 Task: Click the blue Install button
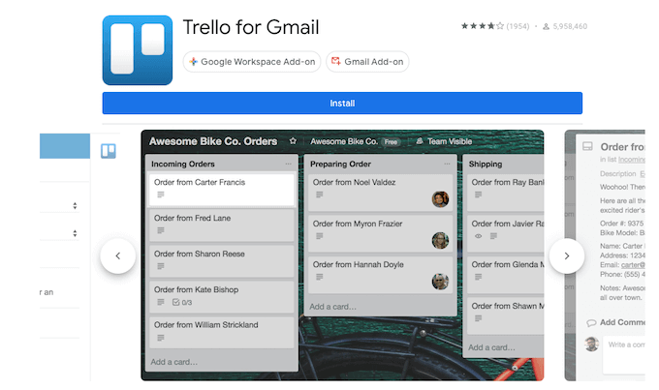[342, 104]
